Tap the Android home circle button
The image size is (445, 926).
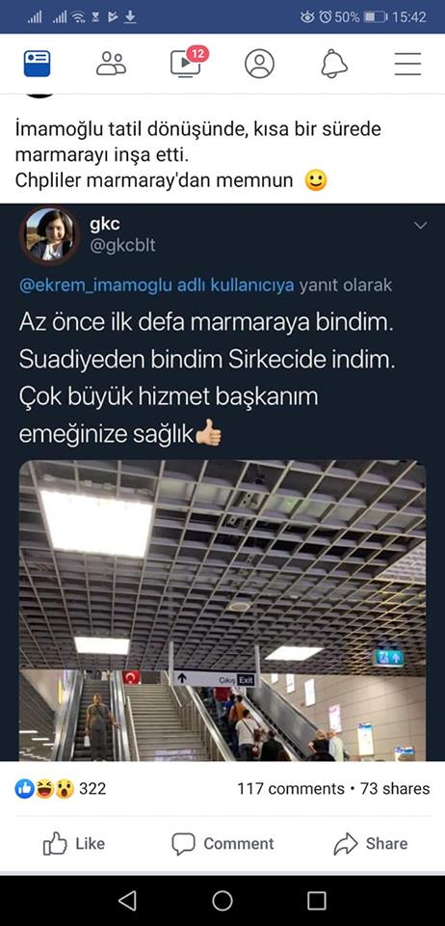pyautogui.click(x=222, y=901)
